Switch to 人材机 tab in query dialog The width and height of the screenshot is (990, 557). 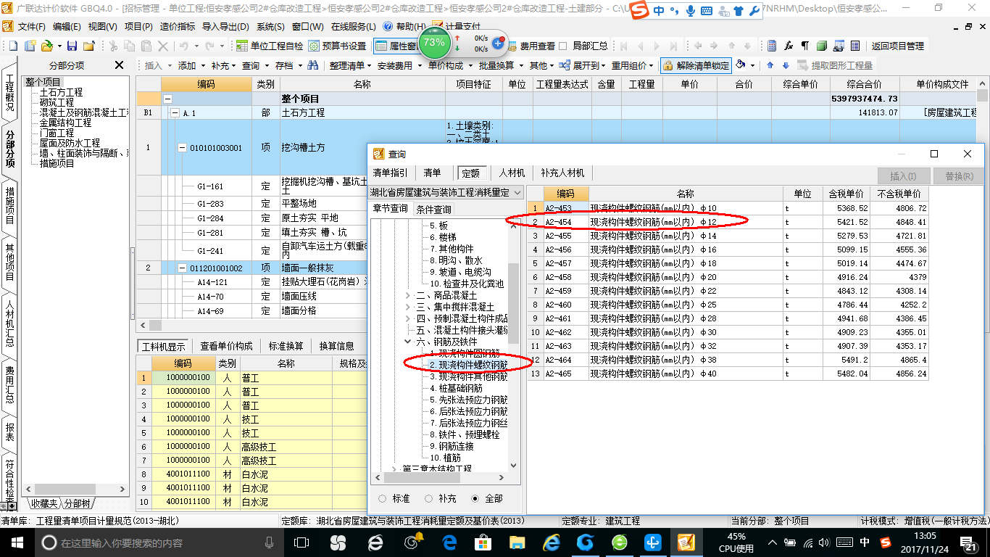(x=512, y=173)
